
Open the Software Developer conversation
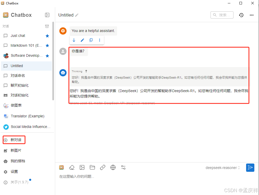point(26,56)
